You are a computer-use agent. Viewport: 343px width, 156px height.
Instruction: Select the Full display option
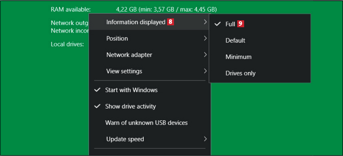(230, 24)
